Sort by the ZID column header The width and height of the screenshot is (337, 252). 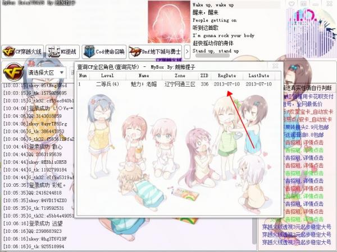pyautogui.click(x=204, y=75)
